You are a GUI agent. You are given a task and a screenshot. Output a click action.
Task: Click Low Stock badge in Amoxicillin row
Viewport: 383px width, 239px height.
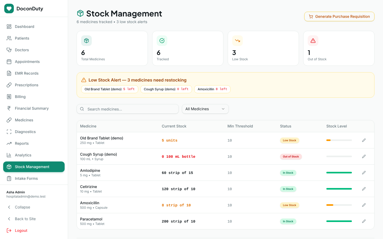289,205
